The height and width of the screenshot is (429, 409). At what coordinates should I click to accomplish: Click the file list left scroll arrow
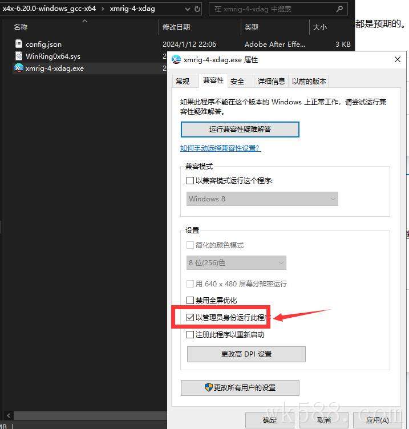(9, 415)
